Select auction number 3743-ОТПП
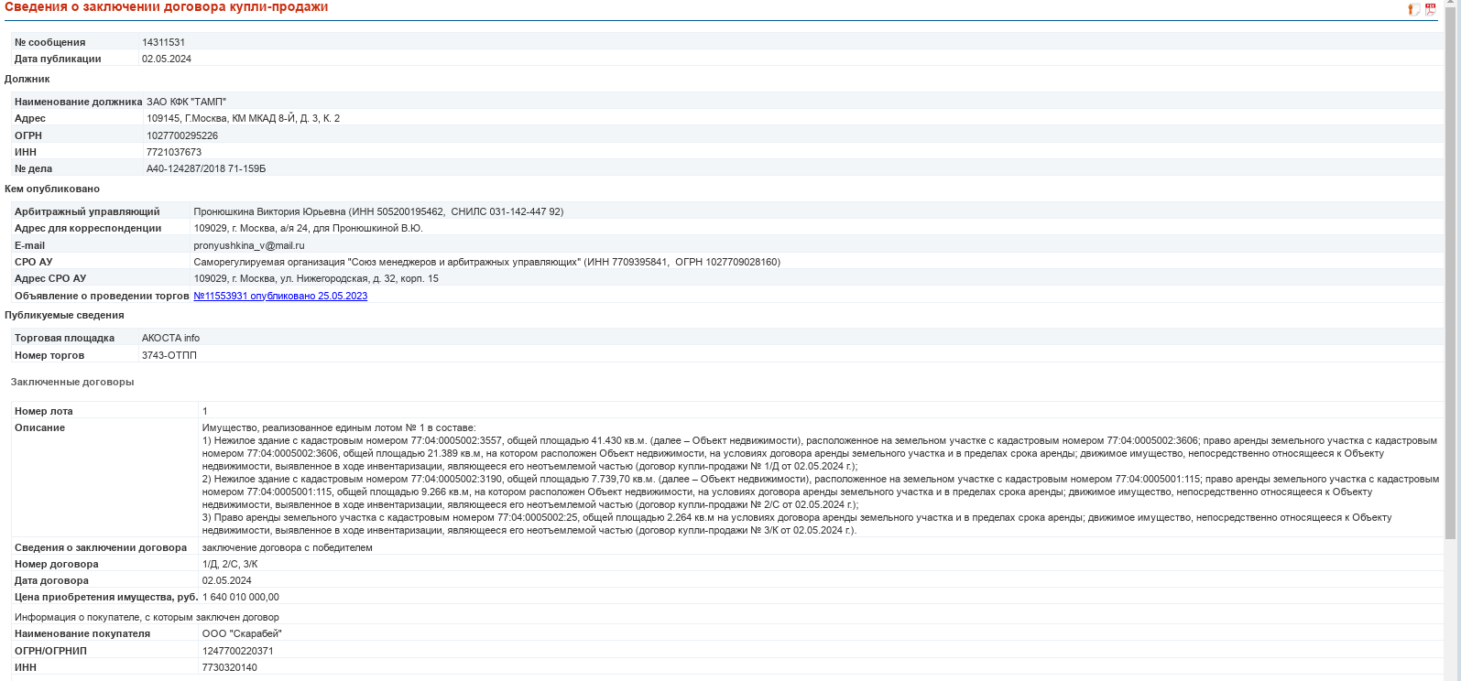 (x=169, y=355)
